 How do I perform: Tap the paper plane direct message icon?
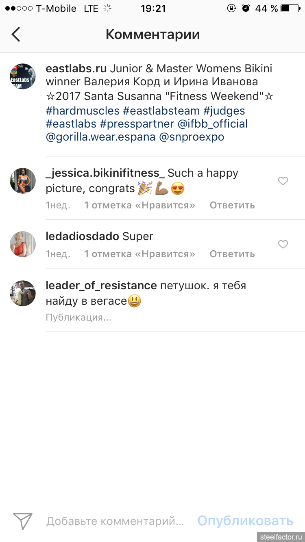click(22, 520)
